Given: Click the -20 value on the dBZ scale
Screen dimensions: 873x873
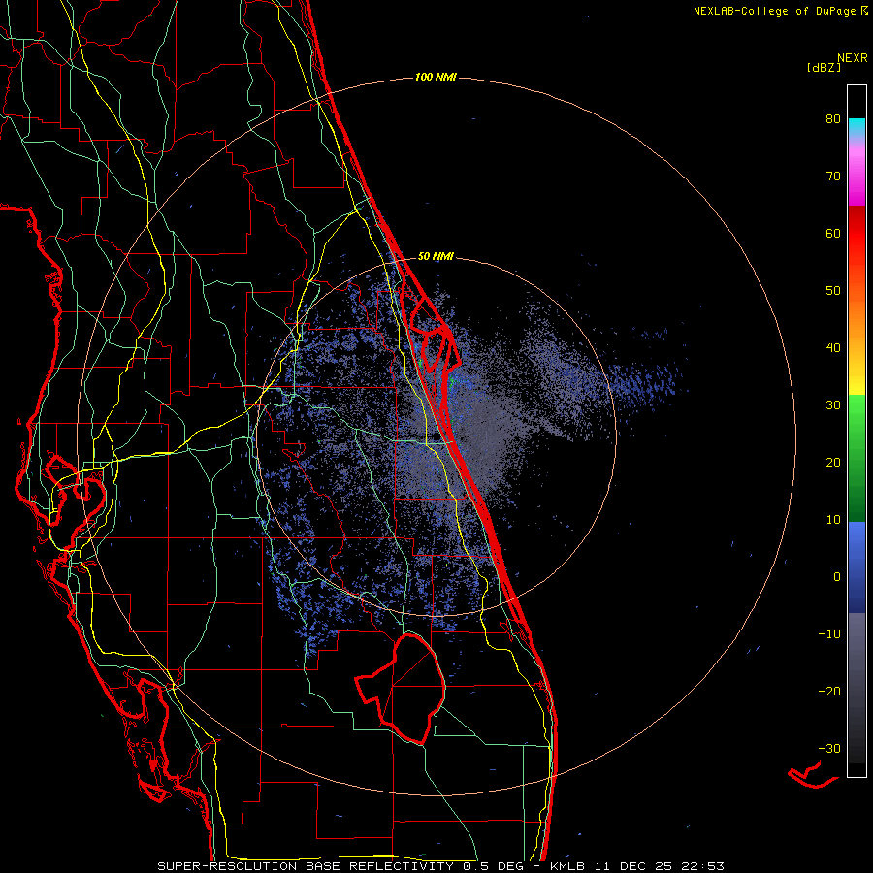Looking at the screenshot, I should tap(829, 692).
